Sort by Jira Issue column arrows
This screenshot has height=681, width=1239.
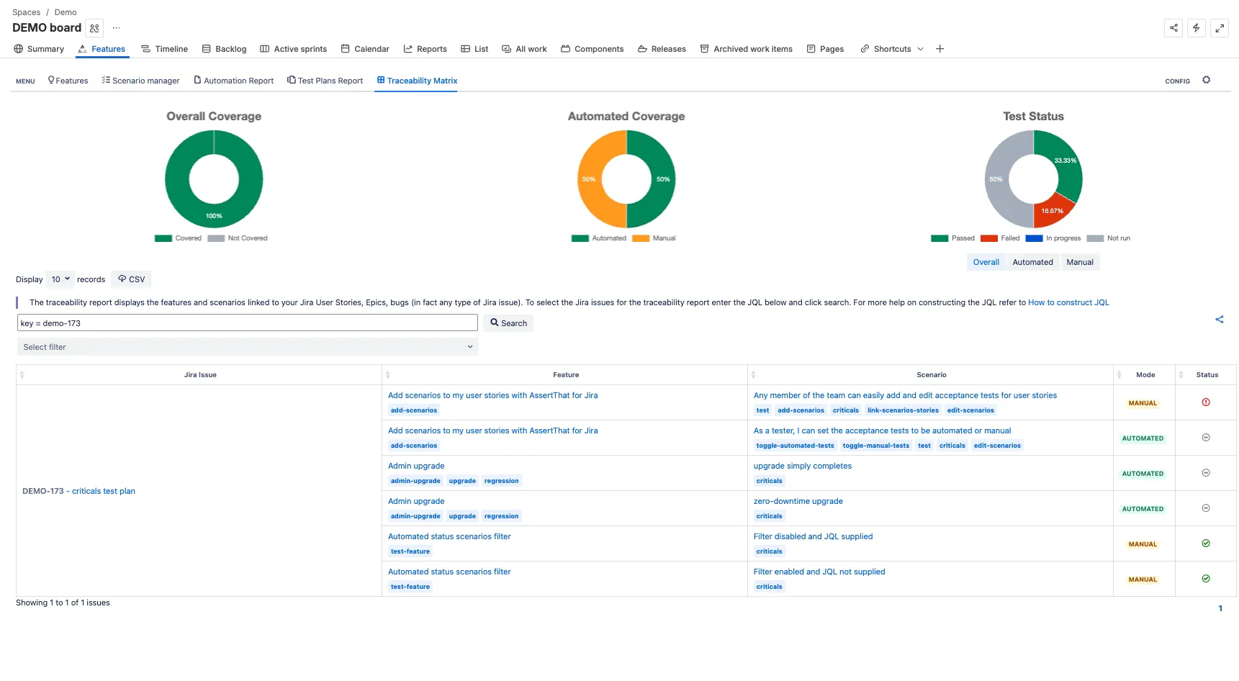(22, 375)
